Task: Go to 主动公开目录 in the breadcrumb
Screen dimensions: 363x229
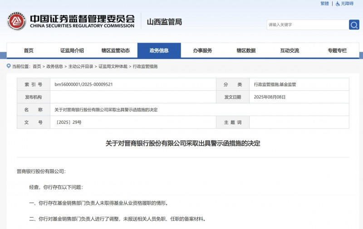Action: click(81, 66)
